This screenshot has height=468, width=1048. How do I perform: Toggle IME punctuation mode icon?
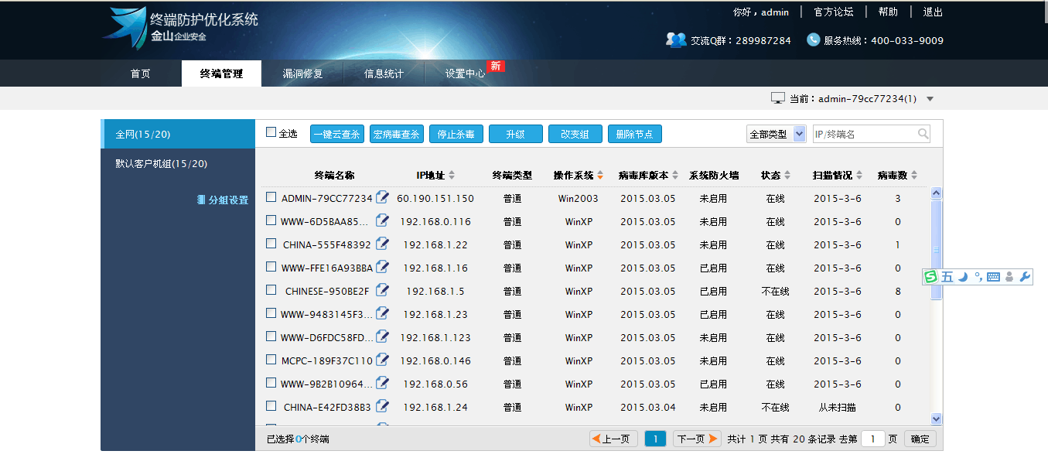[x=978, y=277]
